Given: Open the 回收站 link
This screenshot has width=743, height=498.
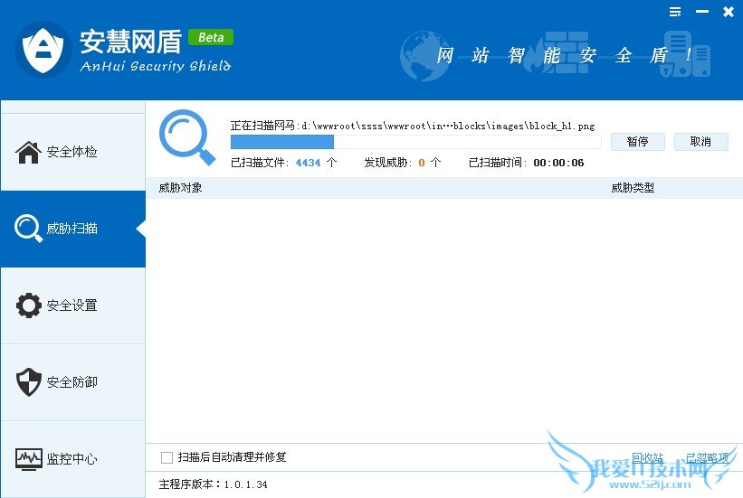Looking at the screenshot, I should pyautogui.click(x=647, y=457).
